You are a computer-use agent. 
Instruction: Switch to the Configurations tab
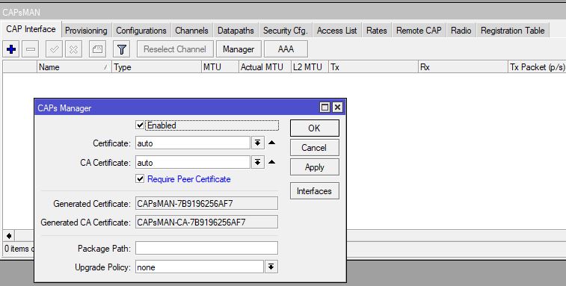point(141,31)
